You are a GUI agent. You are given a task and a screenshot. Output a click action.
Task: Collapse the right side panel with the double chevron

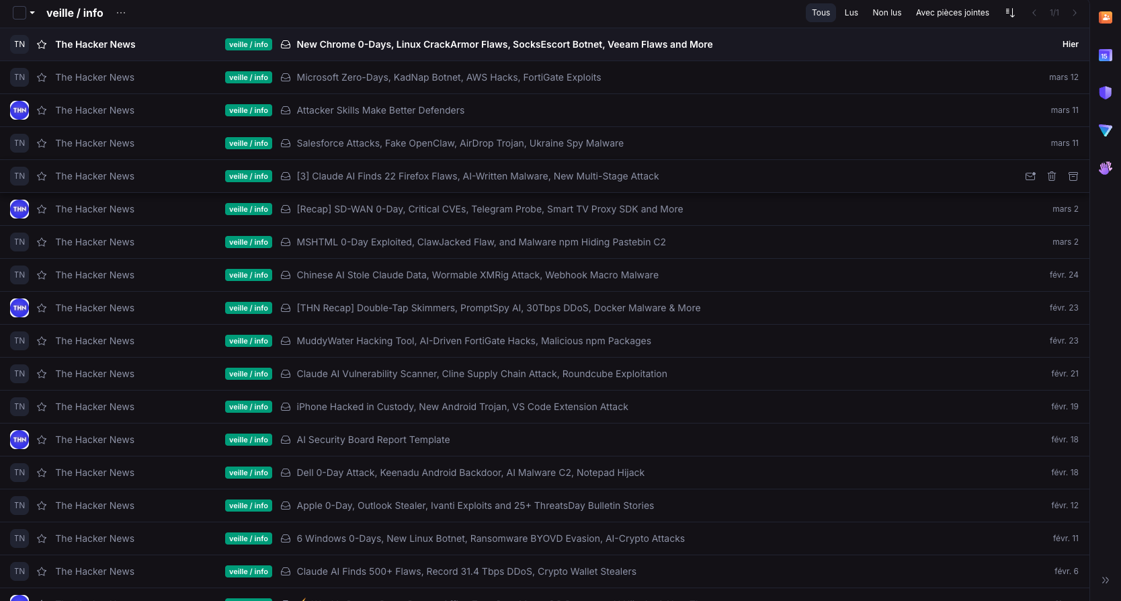point(1106,580)
